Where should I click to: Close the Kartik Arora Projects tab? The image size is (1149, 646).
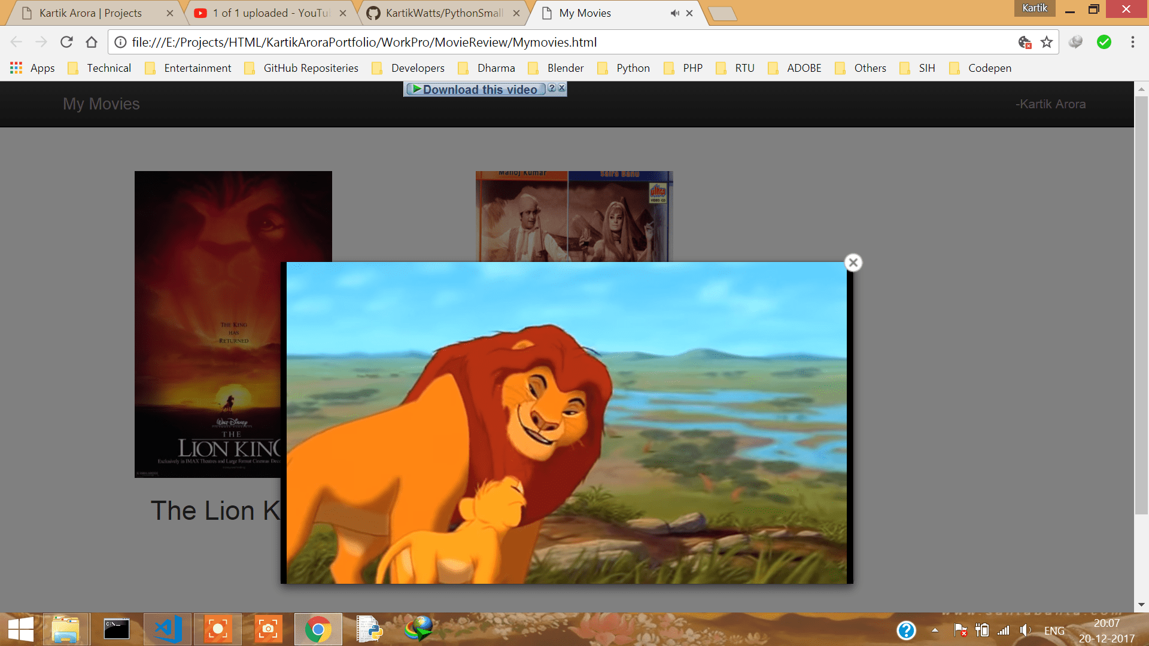(170, 13)
